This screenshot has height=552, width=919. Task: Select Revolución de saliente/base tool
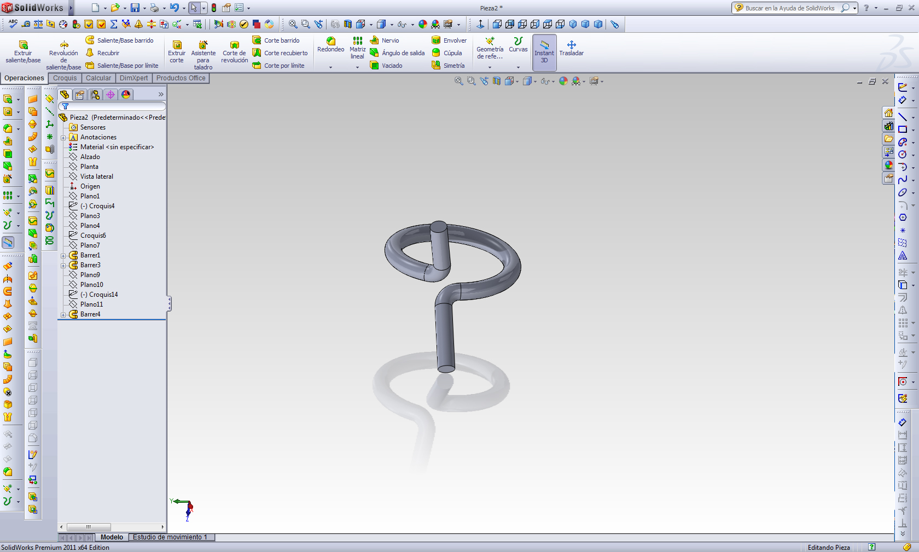click(63, 55)
